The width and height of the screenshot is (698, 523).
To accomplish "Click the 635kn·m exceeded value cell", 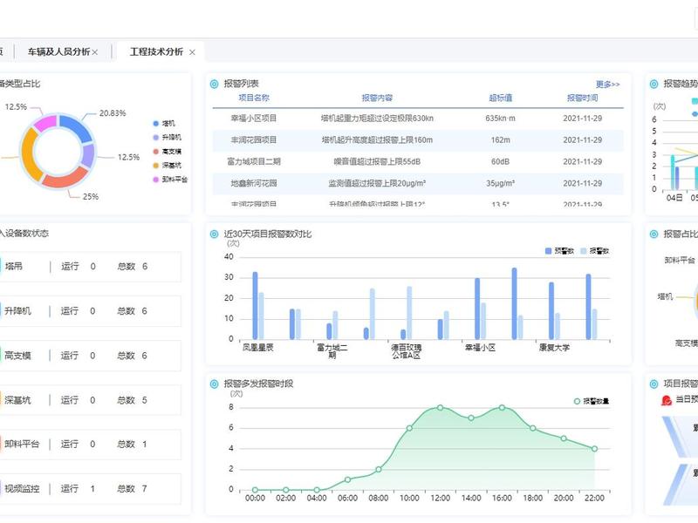I will pyautogui.click(x=500, y=119).
